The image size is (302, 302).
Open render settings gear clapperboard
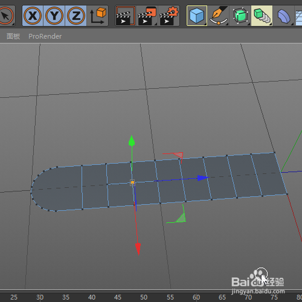[169, 16]
